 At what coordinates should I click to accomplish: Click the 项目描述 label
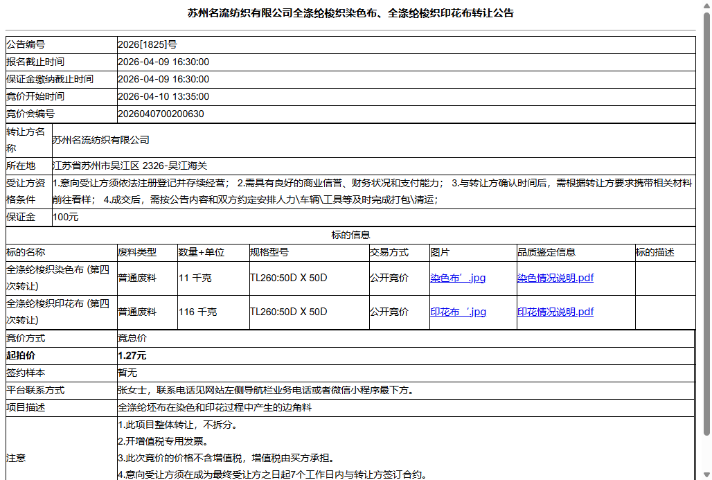(26, 407)
